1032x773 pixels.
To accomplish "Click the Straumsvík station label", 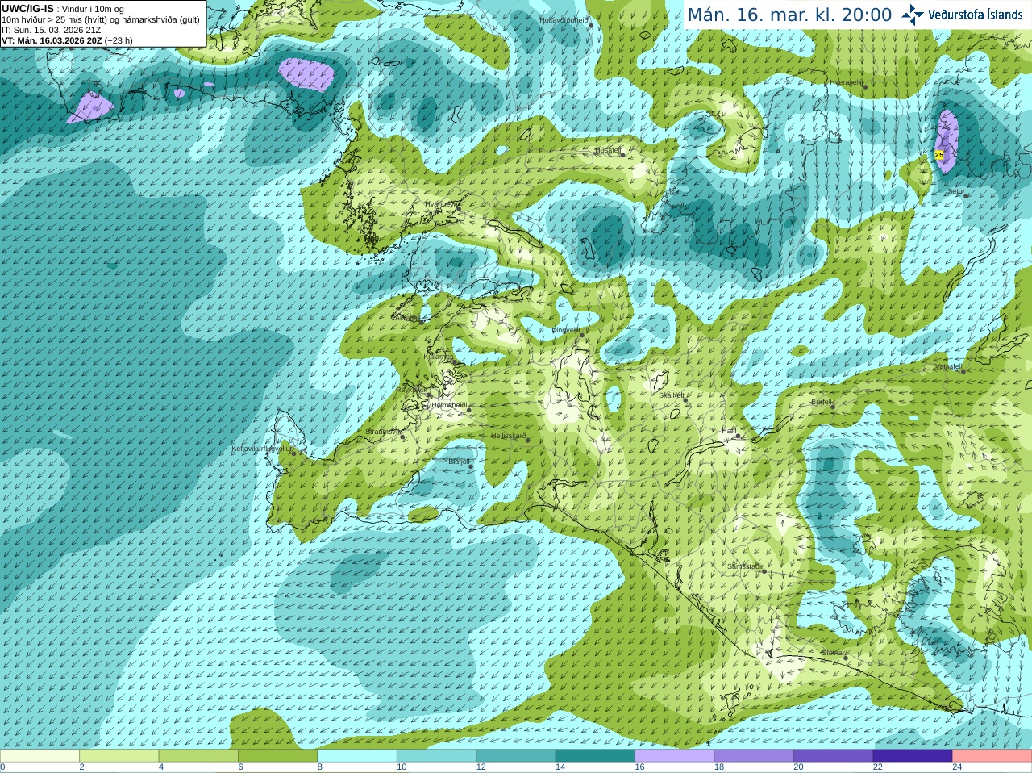I will click(x=383, y=432).
